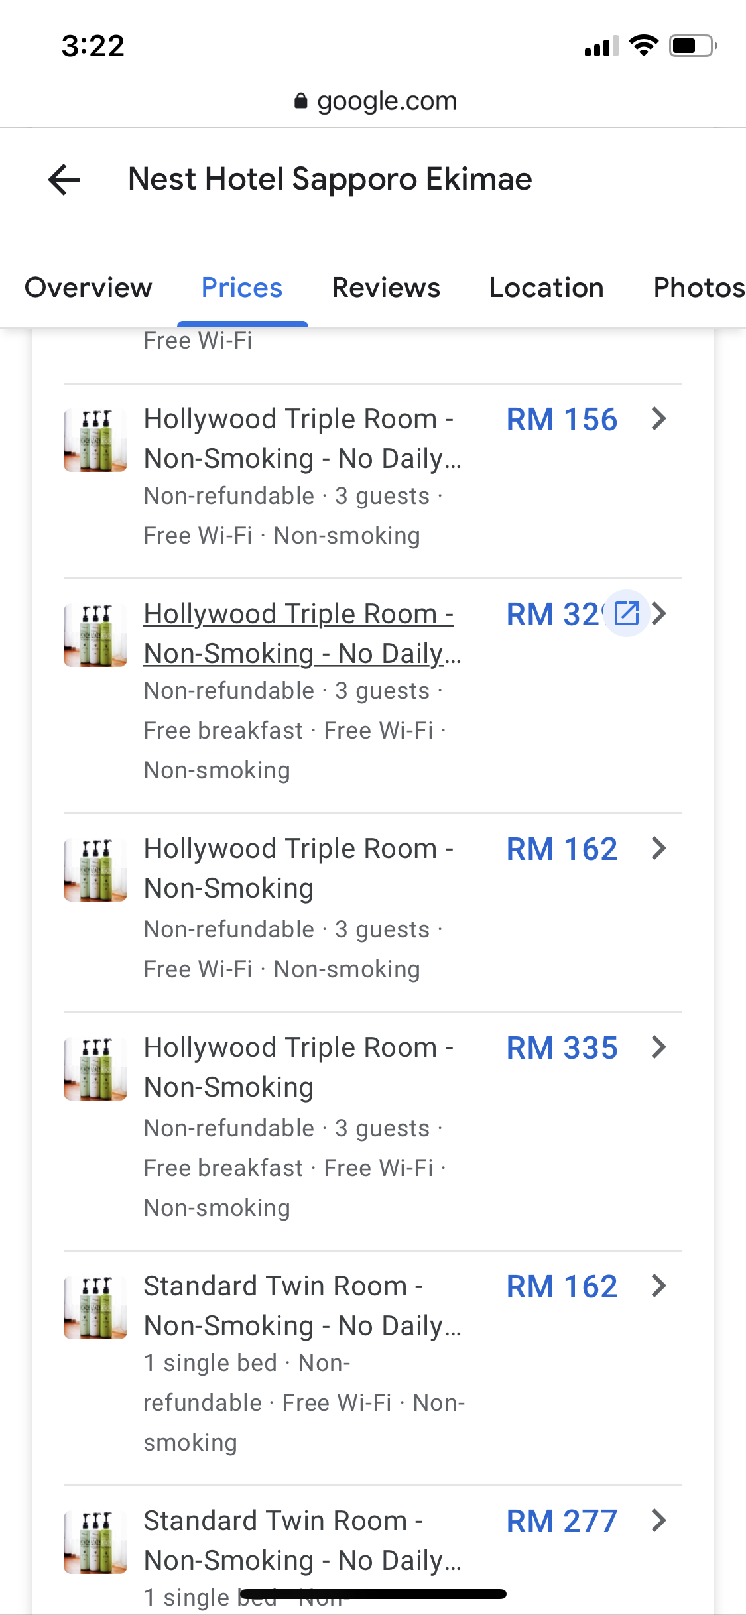
Task: Expand the RM 277 Standard Twin chevron
Action: [x=658, y=1520]
